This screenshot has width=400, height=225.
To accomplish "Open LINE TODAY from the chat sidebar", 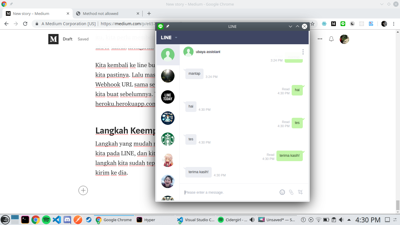I will click(x=167, y=97).
